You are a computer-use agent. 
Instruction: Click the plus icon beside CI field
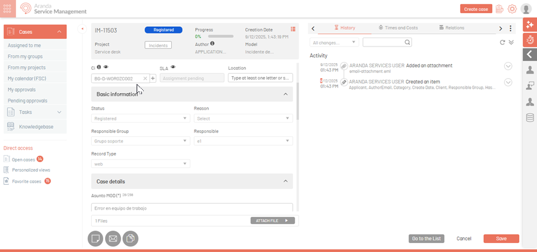tap(153, 78)
